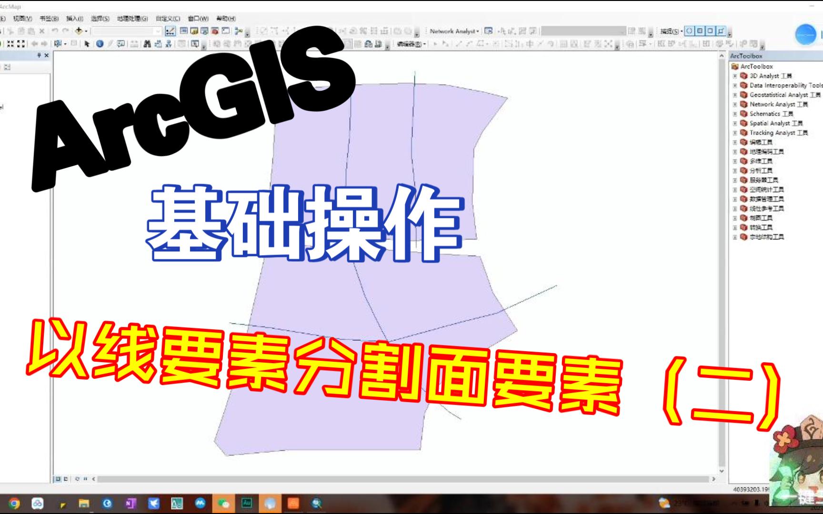Toggle edge snapping on the snapping toolbar

click(720, 31)
